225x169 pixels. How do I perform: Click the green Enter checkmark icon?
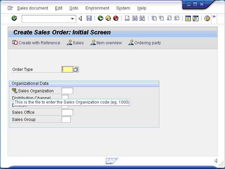pyautogui.click(x=14, y=18)
